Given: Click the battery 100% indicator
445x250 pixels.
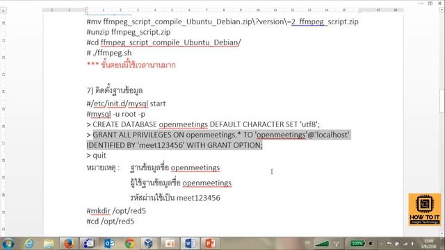Looking at the screenshot, I should 357,243.
